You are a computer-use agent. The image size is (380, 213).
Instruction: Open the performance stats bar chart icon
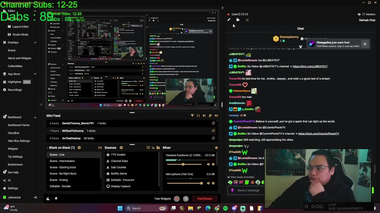pos(48,199)
